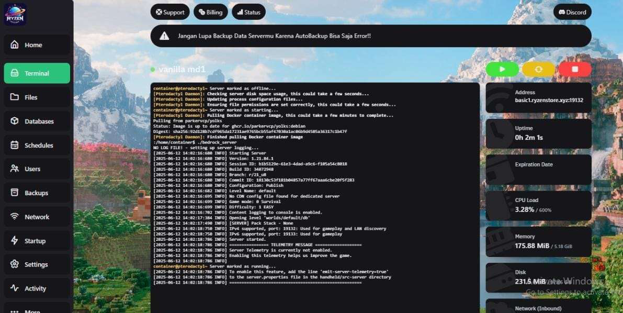This screenshot has height=313, width=623.
Task: Open Network from sidebar label
Action: pos(37,217)
